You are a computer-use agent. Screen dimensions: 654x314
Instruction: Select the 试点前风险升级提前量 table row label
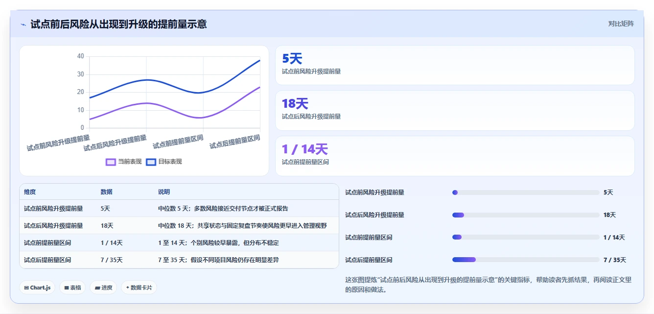click(53, 209)
